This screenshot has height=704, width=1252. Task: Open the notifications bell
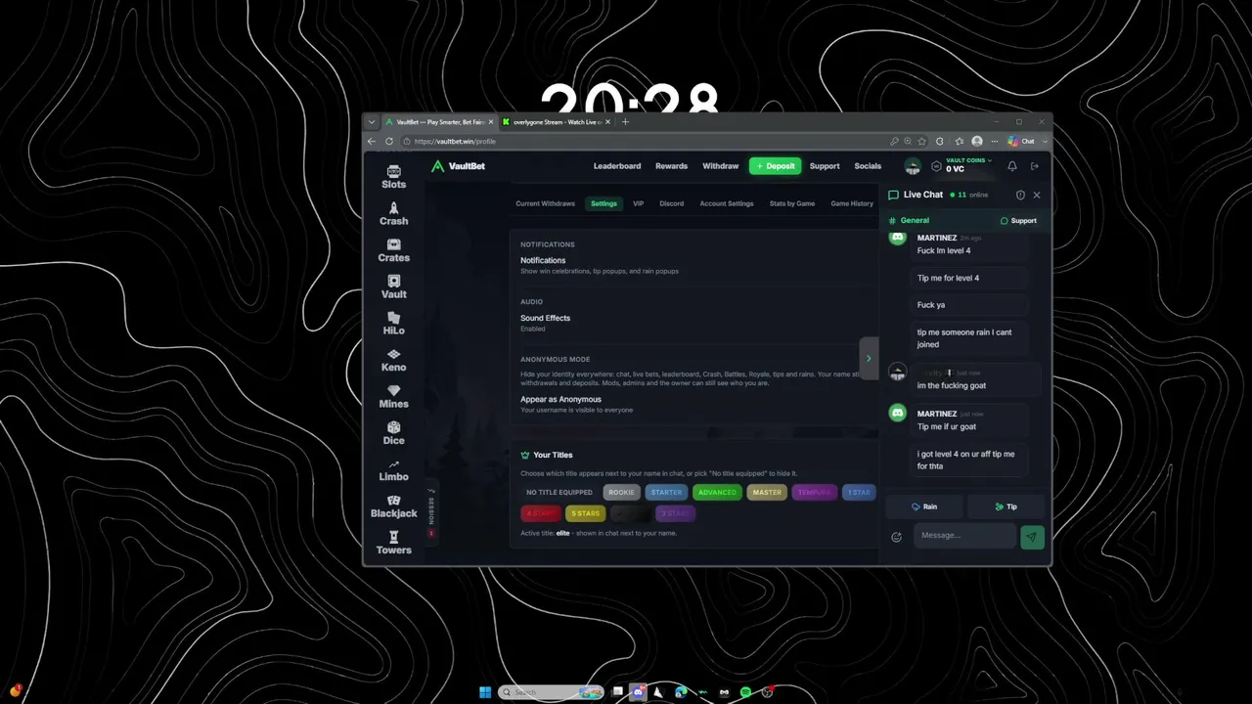1012,166
